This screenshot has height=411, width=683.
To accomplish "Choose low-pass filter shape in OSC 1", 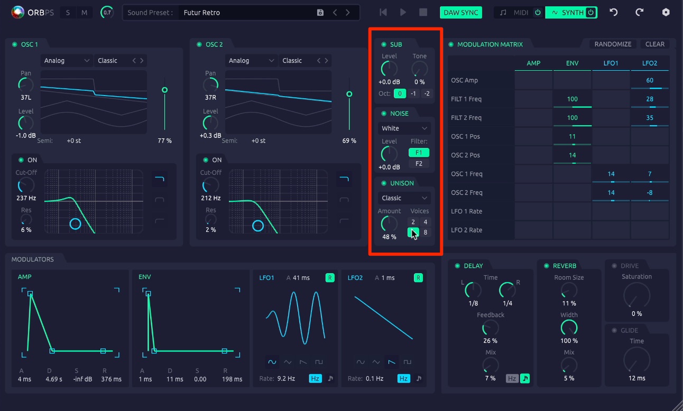I will 159,180.
